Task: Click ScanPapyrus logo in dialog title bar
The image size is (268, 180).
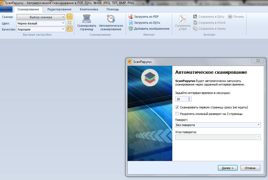Action: [x=130, y=62]
